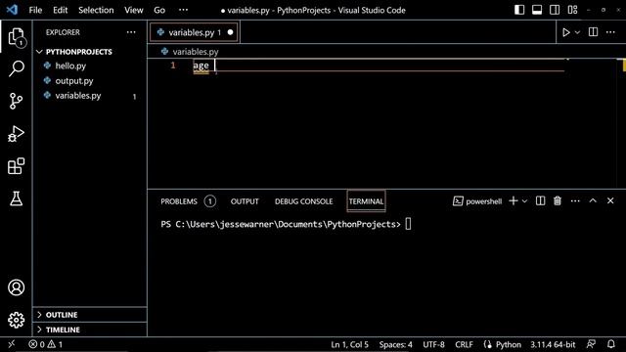Click the editor overview ruler scrollbar

(x=621, y=124)
